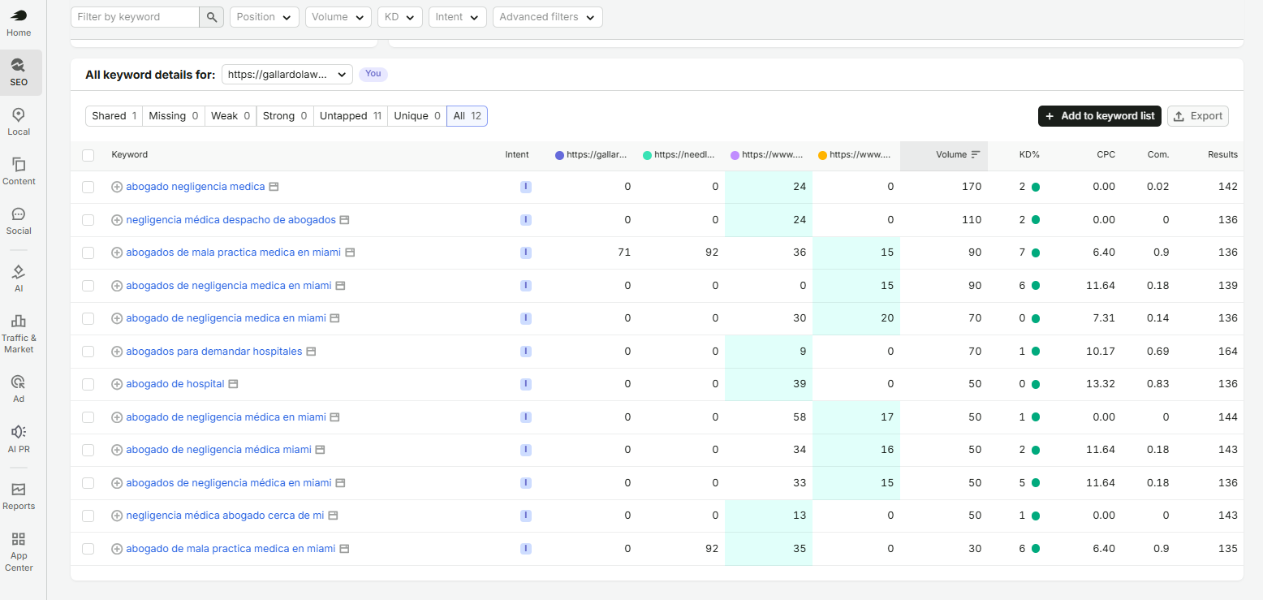
Task: Open the AI sidebar section
Action: coord(19,278)
